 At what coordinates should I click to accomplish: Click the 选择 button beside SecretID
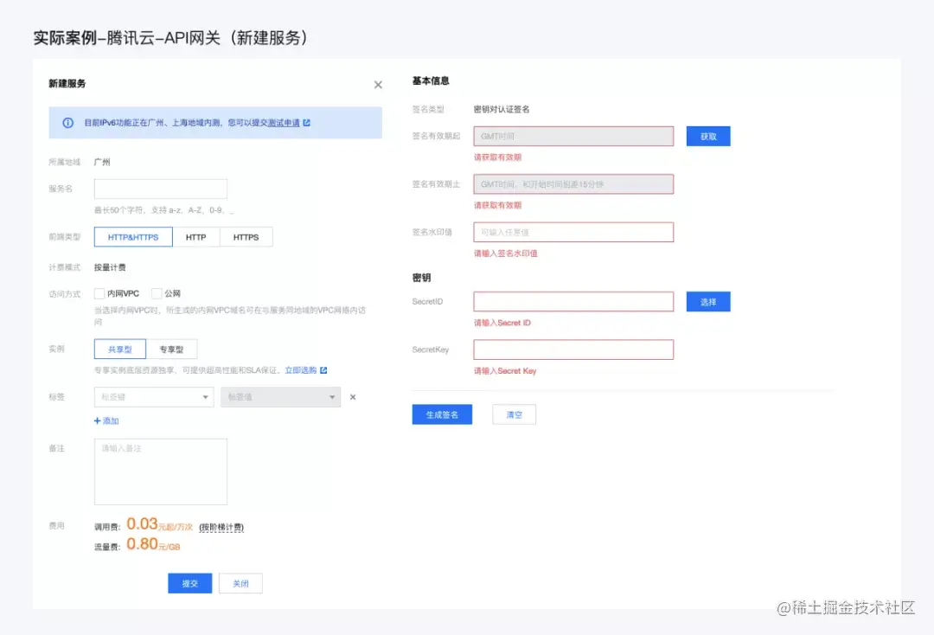pos(708,301)
